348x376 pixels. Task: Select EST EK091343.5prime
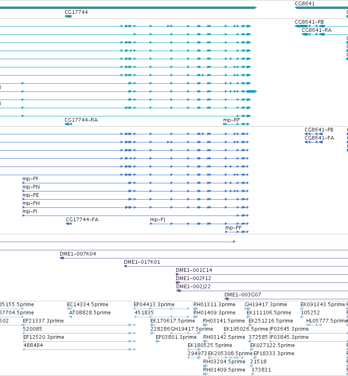(x=323, y=305)
